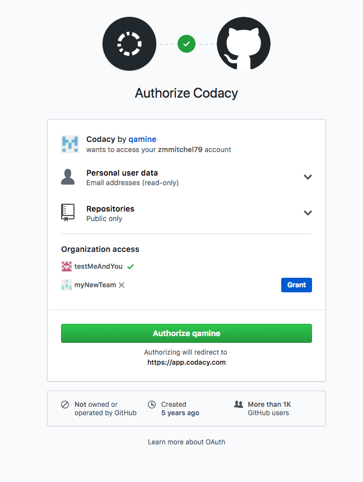Click the not-owned-by-GitHub circle-slash icon
The image size is (363, 482).
pyautogui.click(x=65, y=405)
